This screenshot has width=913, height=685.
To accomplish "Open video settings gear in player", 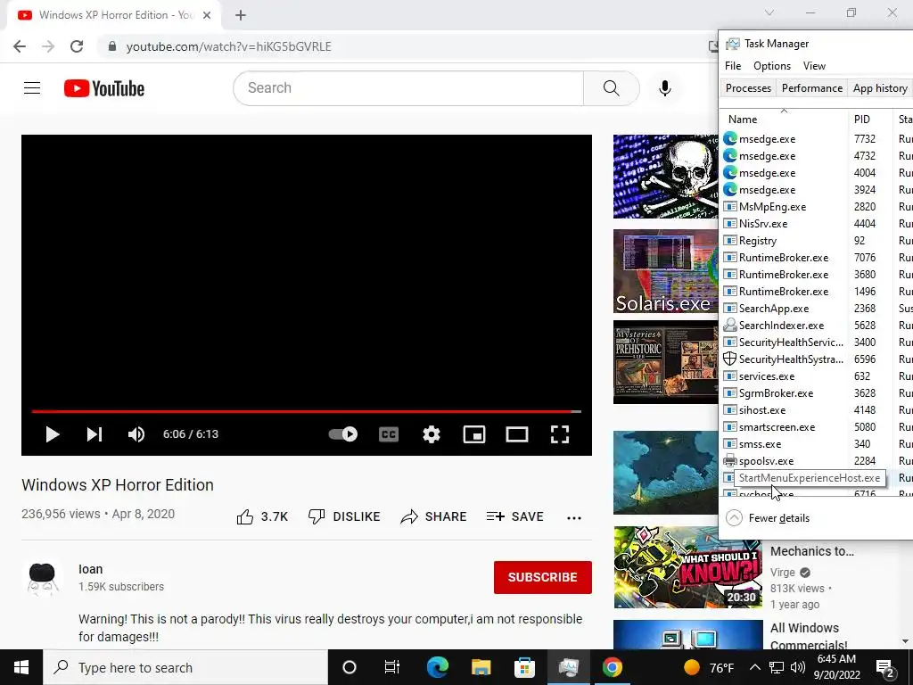I will [x=432, y=434].
